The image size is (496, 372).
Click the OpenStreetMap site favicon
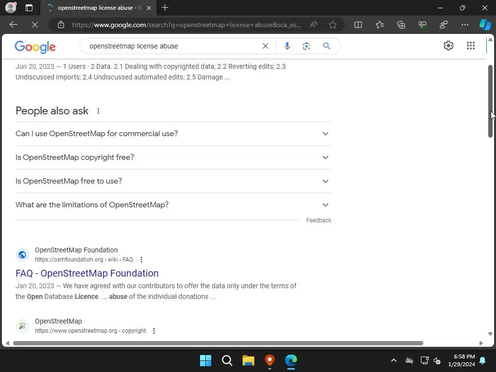22,326
